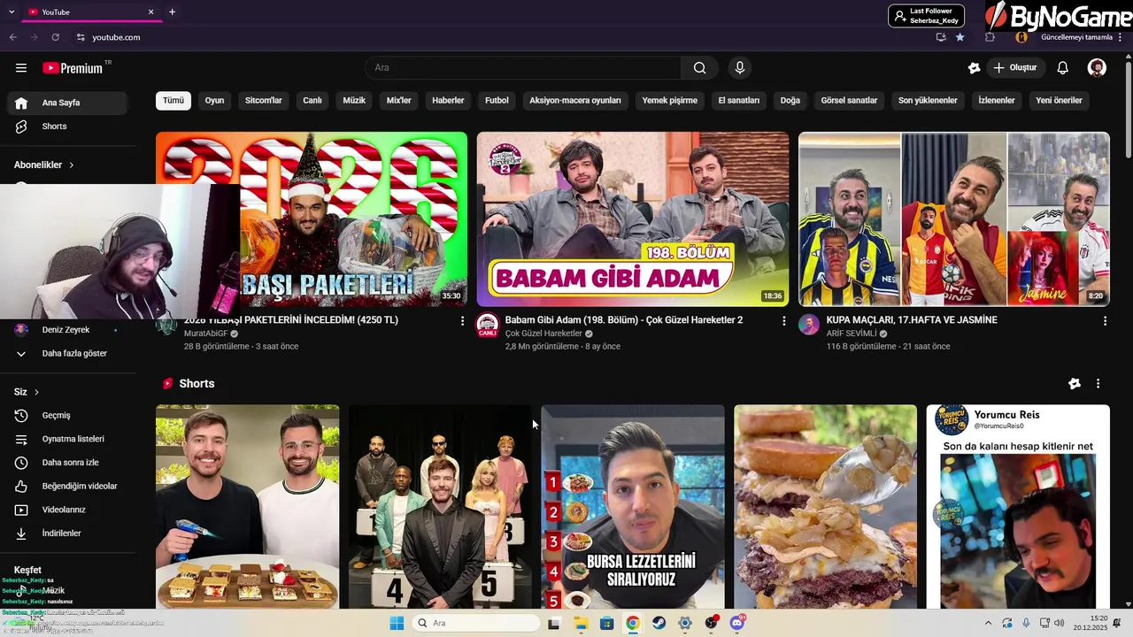Open Geçmiş watch history
This screenshot has width=1133, height=637.
pyautogui.click(x=67, y=415)
